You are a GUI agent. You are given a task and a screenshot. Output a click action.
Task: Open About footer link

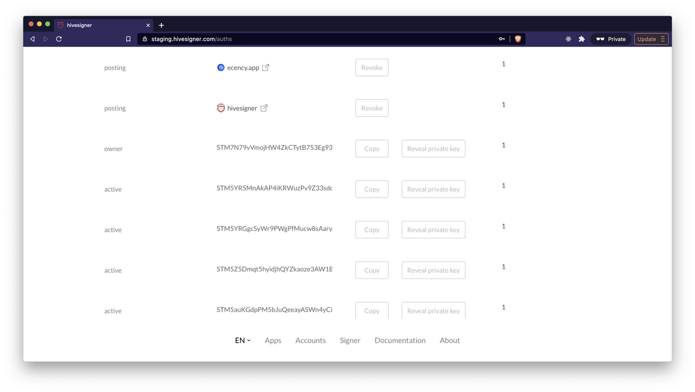click(450, 340)
